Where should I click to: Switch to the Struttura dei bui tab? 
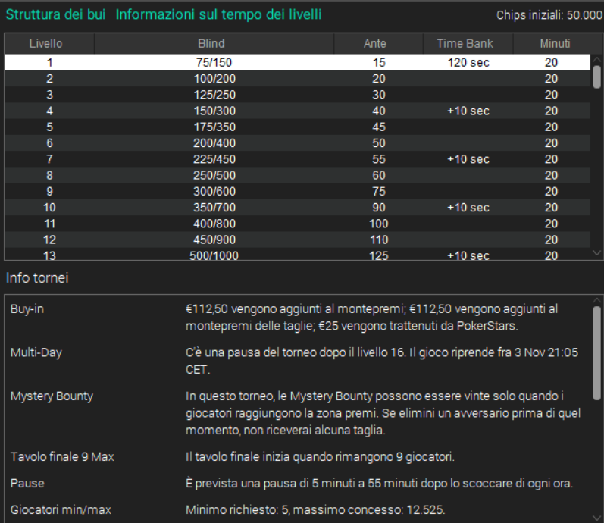coord(56,14)
